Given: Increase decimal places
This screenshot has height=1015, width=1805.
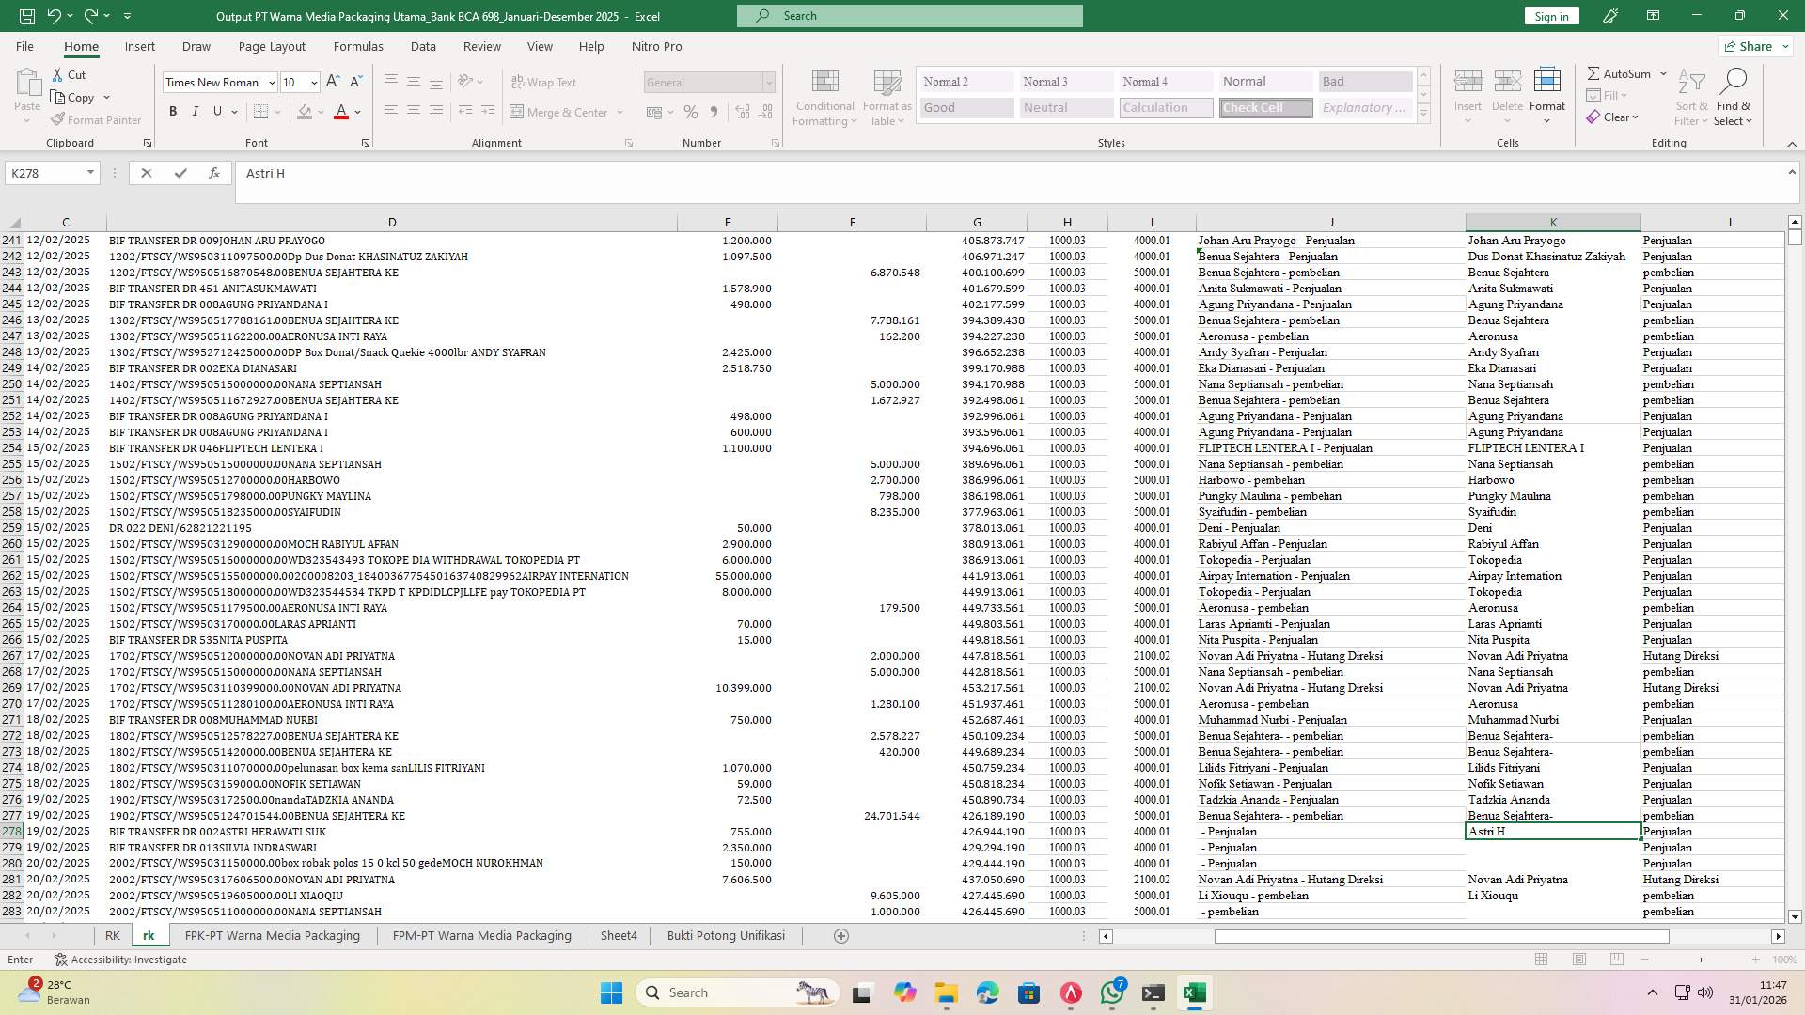Looking at the screenshot, I should pyautogui.click(x=742, y=112).
